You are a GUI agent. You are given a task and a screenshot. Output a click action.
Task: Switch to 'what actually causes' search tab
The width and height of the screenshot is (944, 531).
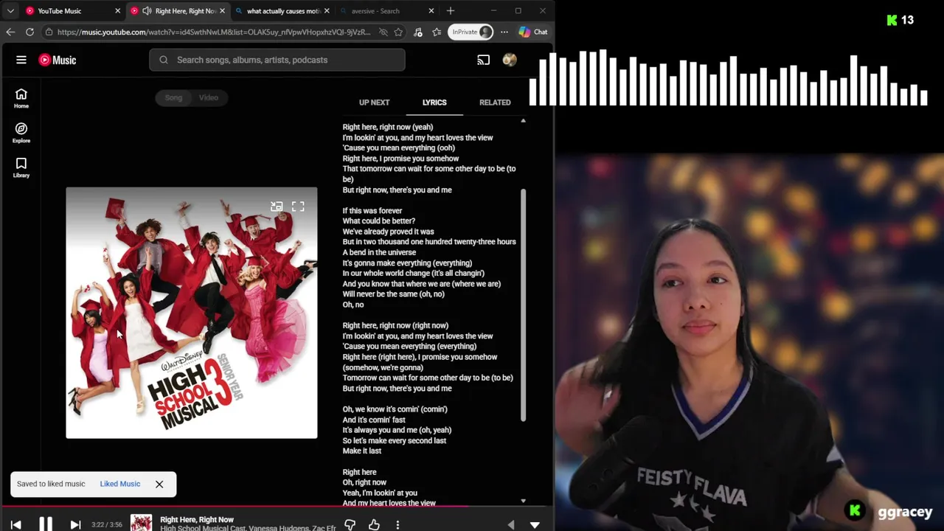point(283,11)
